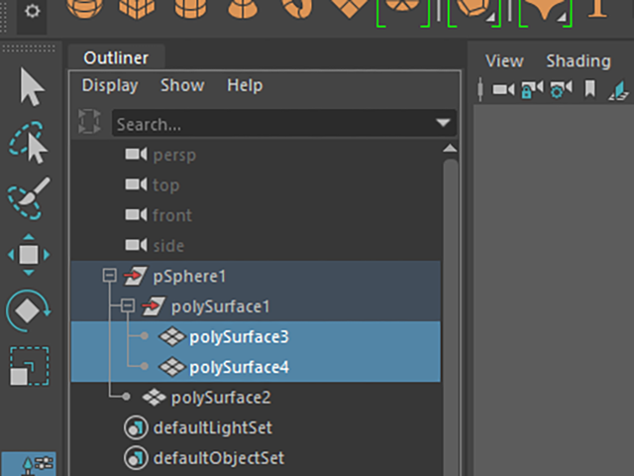Click the super shape shelf icon
The image size is (634, 476).
tap(545, 10)
